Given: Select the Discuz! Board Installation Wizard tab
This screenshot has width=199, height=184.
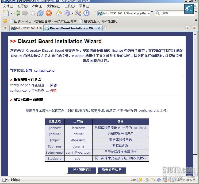Looking at the screenshot, I should 72,28.
